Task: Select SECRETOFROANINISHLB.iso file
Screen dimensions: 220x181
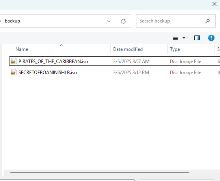Action: pyautogui.click(x=48, y=73)
